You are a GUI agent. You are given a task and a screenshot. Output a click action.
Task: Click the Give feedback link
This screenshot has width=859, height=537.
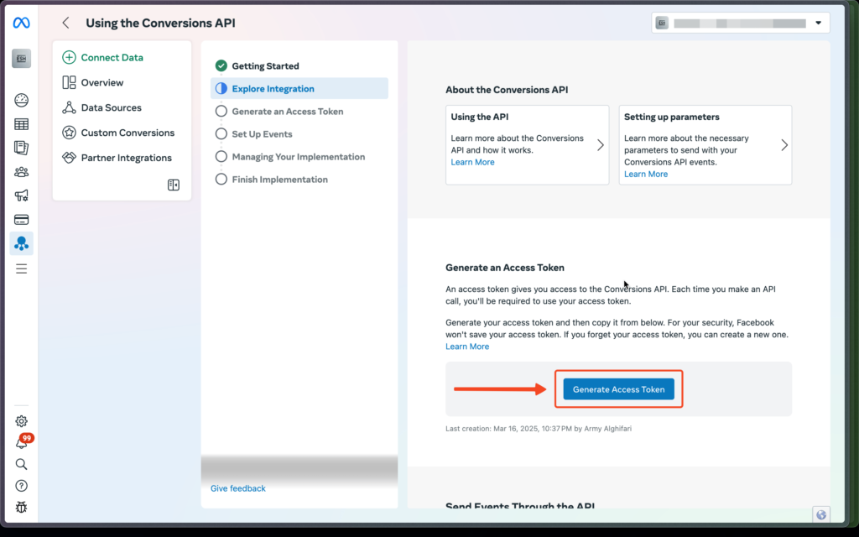click(x=238, y=488)
